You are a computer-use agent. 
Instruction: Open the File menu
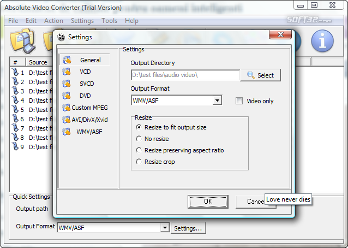(x=13, y=21)
